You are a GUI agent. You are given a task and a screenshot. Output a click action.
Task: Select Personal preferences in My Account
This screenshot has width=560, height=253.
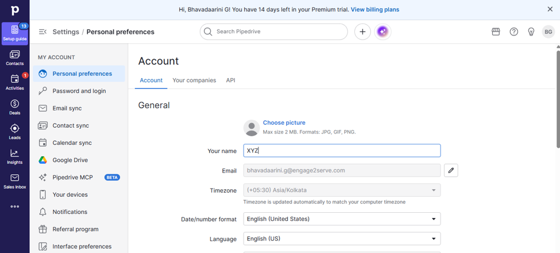[x=79, y=74]
